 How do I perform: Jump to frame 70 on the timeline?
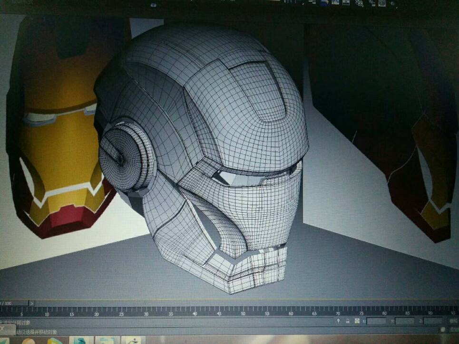coord(338,313)
